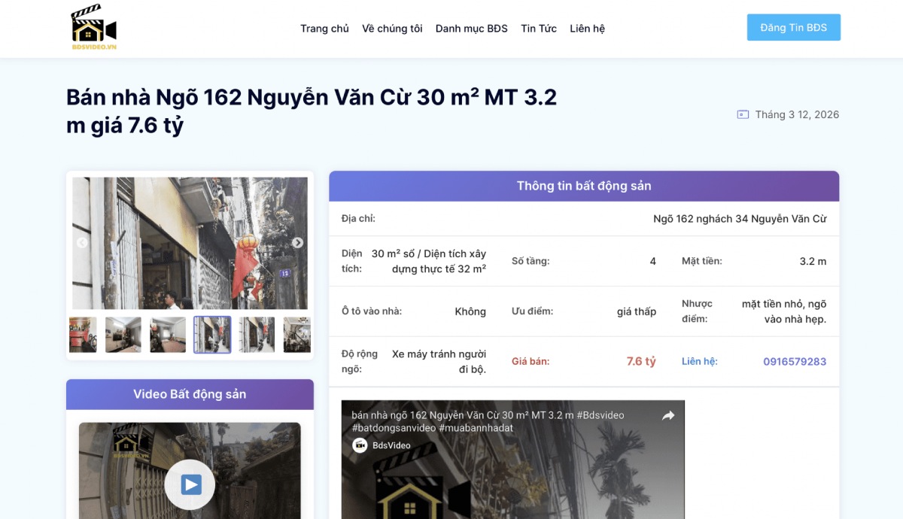
Task: Open the Danh mục BĐS menu
Action: click(x=471, y=29)
